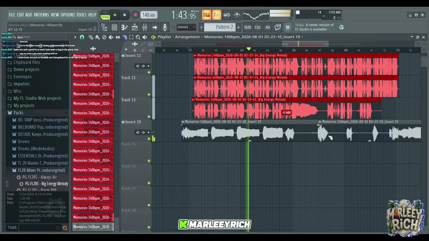Toggle the Alt key button
The width and height of the screenshot is (429, 241).
267,27
